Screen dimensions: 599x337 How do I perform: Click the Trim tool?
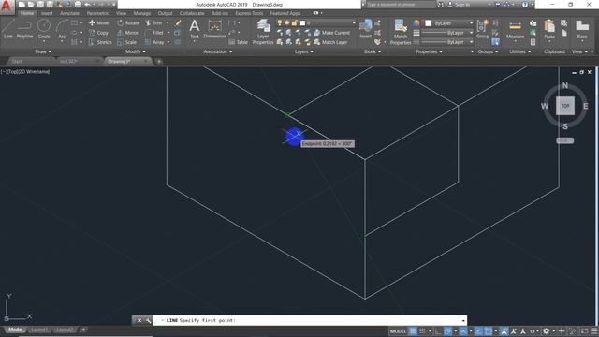[153, 22]
